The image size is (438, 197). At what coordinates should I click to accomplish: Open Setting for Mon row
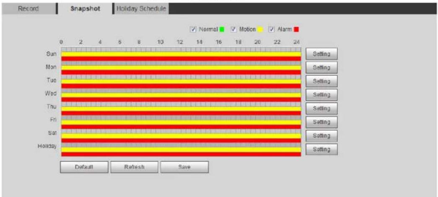tap(321, 67)
